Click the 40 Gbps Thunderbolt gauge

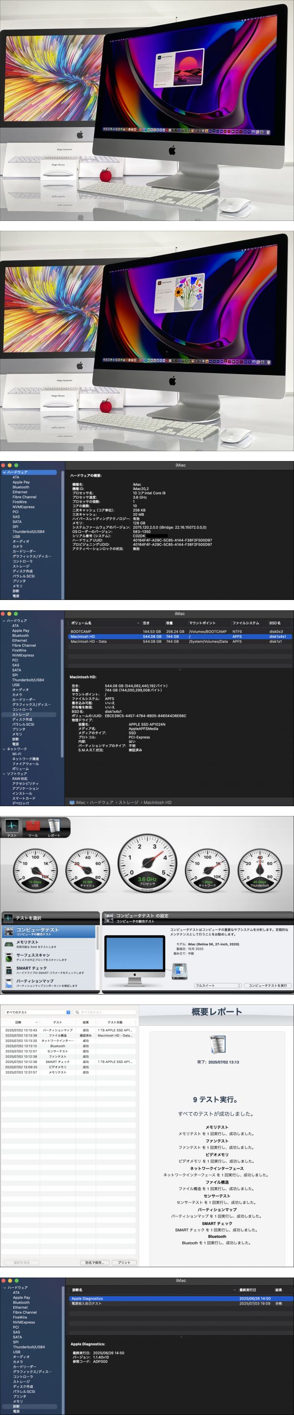pyautogui.click(x=259, y=871)
